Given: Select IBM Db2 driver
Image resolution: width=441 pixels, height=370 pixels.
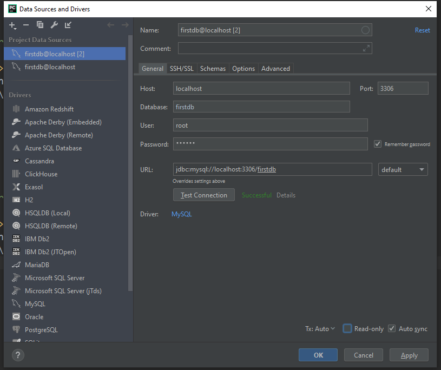Looking at the screenshot, I should (65, 239).
